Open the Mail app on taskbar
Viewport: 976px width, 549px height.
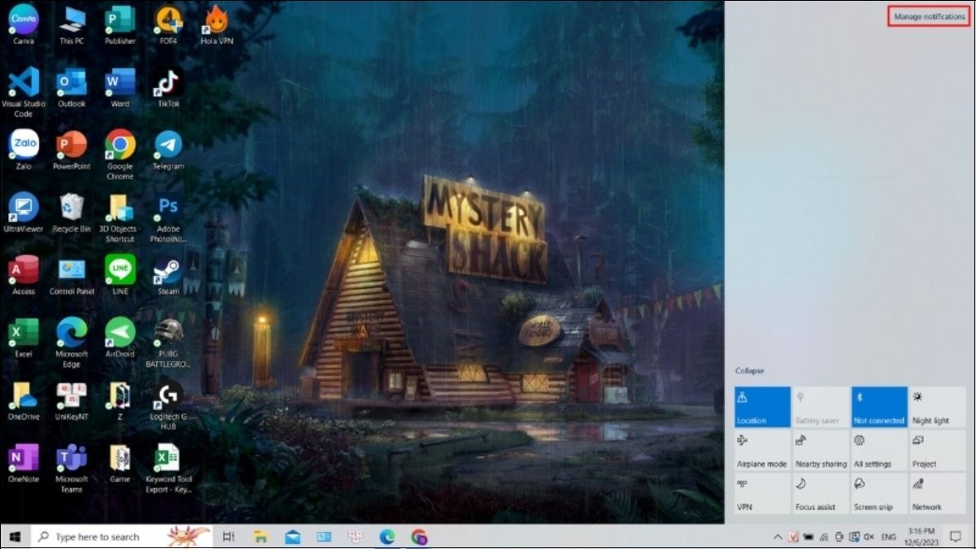point(292,537)
